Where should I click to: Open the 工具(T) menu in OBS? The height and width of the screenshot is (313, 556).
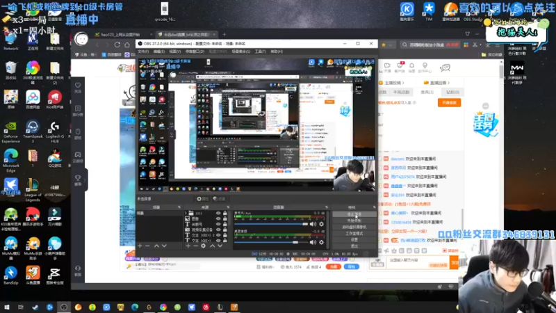[260, 51]
